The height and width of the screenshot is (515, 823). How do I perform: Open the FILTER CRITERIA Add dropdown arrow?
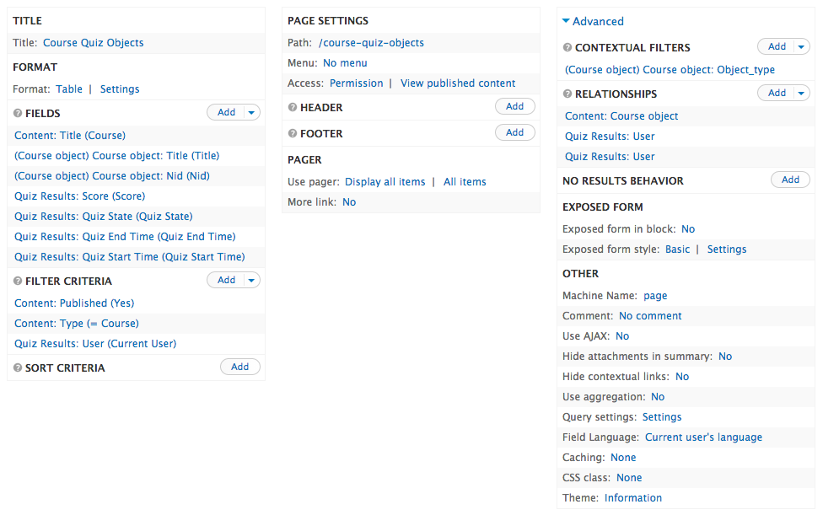[251, 280]
